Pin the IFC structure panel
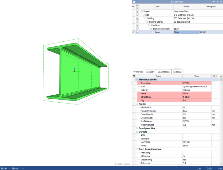Screen dimensions: 223x170 click(x=218, y=2)
